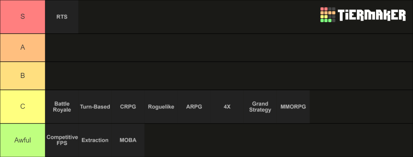Click the orange A tier label
Image resolution: width=413 pixels, height=157 pixels.
pos(22,47)
